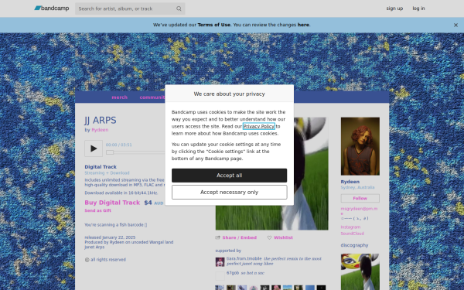Screen dimensions: 464x290
Task: Open the Share / Embed link
Action: [239, 237]
